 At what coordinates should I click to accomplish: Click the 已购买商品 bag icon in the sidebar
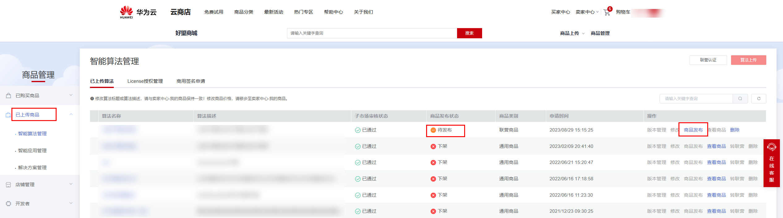[x=8, y=96]
